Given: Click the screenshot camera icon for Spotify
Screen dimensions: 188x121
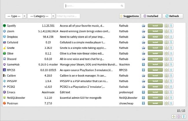Looking at the screenshot, I should tap(167, 26).
